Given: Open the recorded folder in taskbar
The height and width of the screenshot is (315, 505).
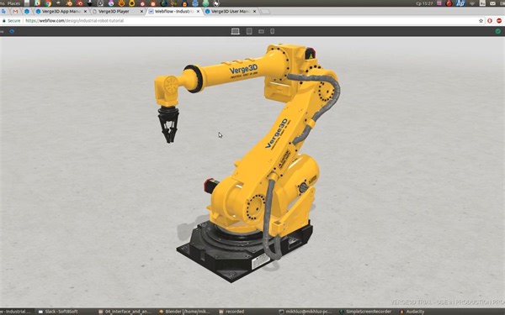Looking at the screenshot, I should click(231, 312).
